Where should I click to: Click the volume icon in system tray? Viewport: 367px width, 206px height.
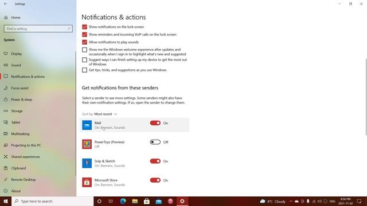coord(319,201)
